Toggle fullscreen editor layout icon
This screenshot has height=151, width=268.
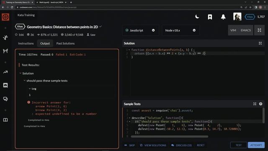pos(259,30)
